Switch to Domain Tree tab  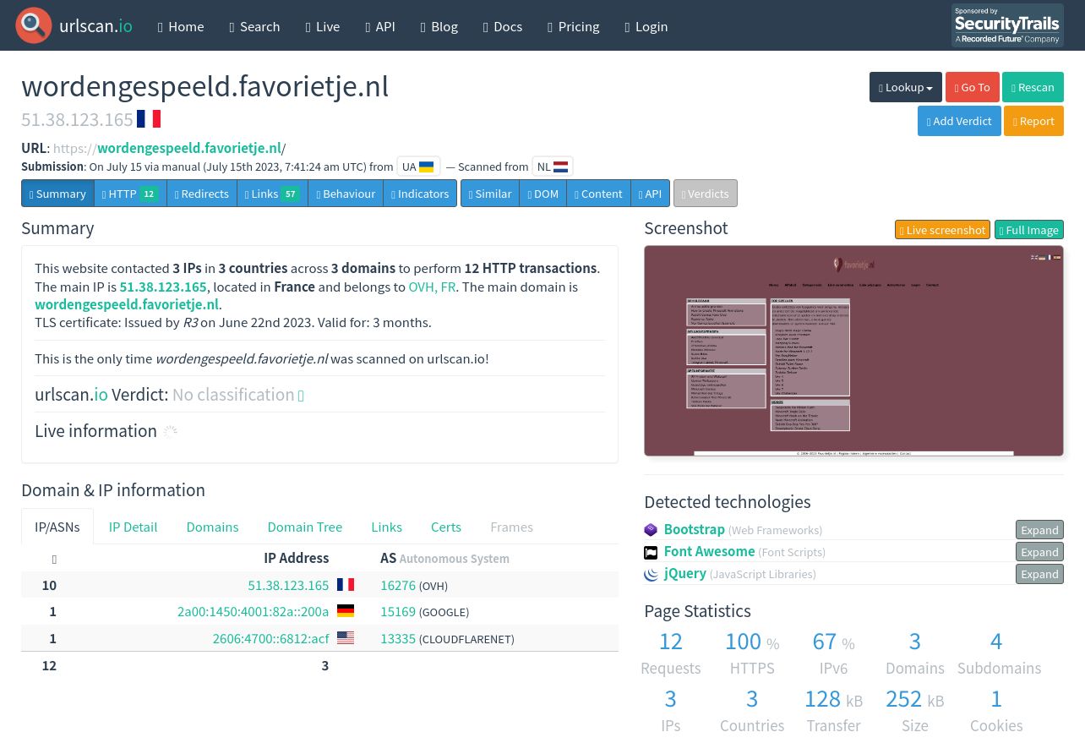[x=305, y=527]
